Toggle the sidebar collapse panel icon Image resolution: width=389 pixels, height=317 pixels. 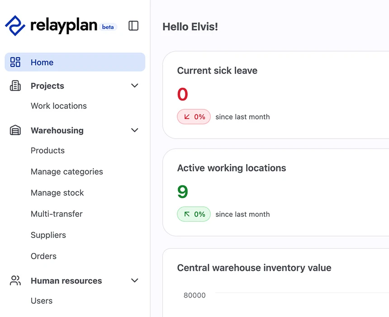point(133,26)
